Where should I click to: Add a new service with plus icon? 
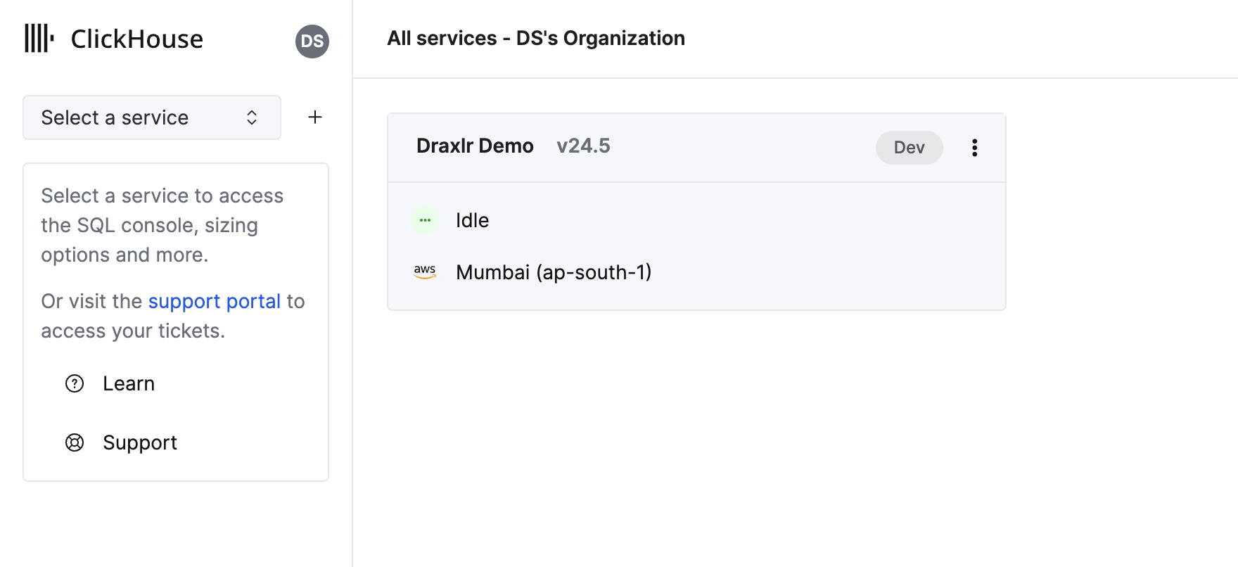315,117
